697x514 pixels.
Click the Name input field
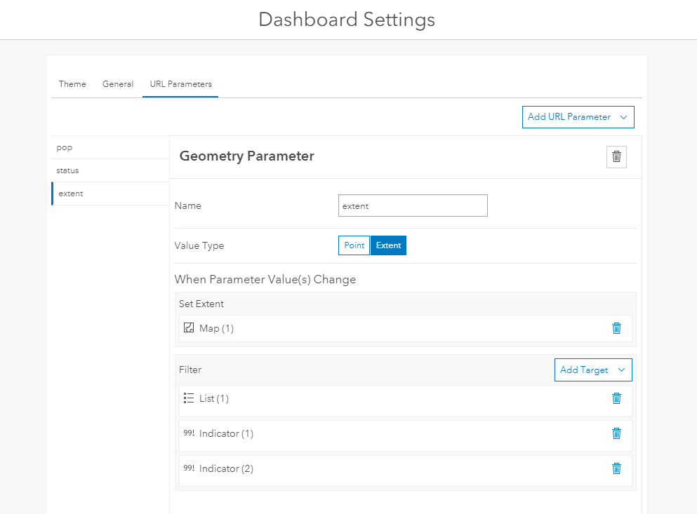tap(413, 206)
